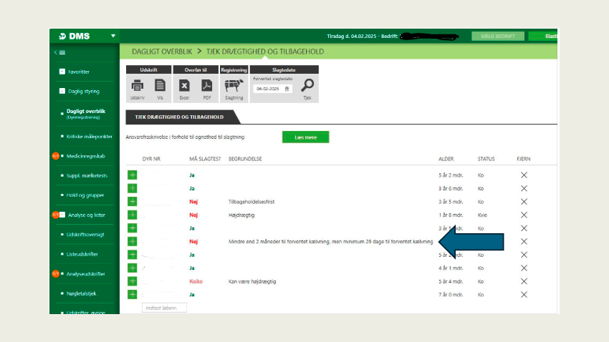
Task: Click the Tjek magnifying glass icon
Action: pyautogui.click(x=307, y=85)
